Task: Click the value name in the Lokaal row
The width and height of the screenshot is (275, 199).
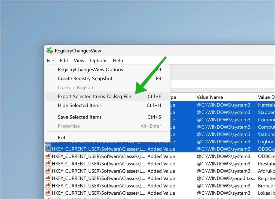Action: coord(225,193)
